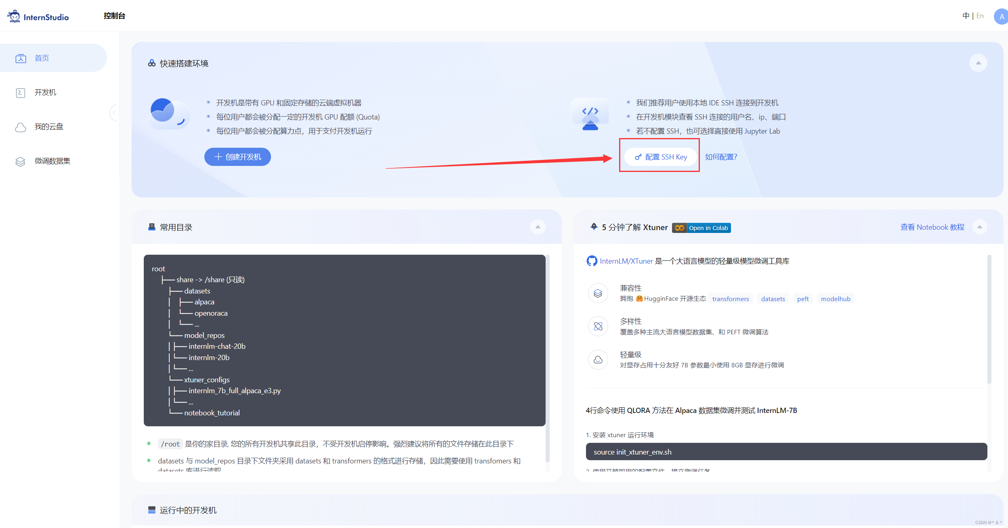Click the monitor icon in 运行中的开发机 header
Image resolution: width=1008 pixels, height=528 pixels.
pos(151,510)
